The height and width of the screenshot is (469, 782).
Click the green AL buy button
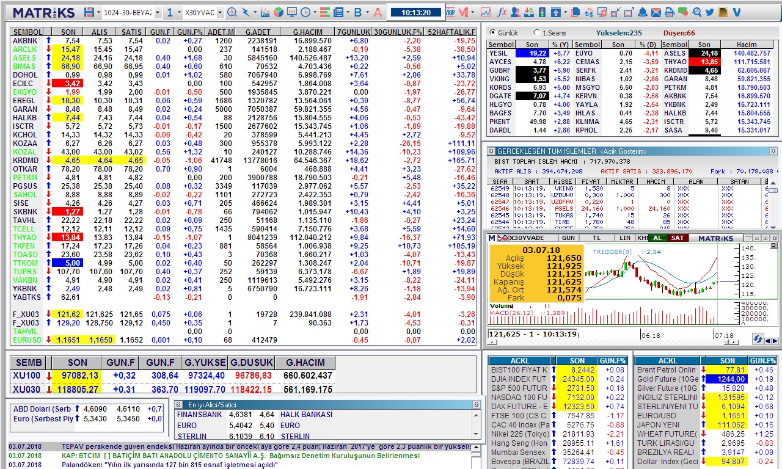[657, 238]
